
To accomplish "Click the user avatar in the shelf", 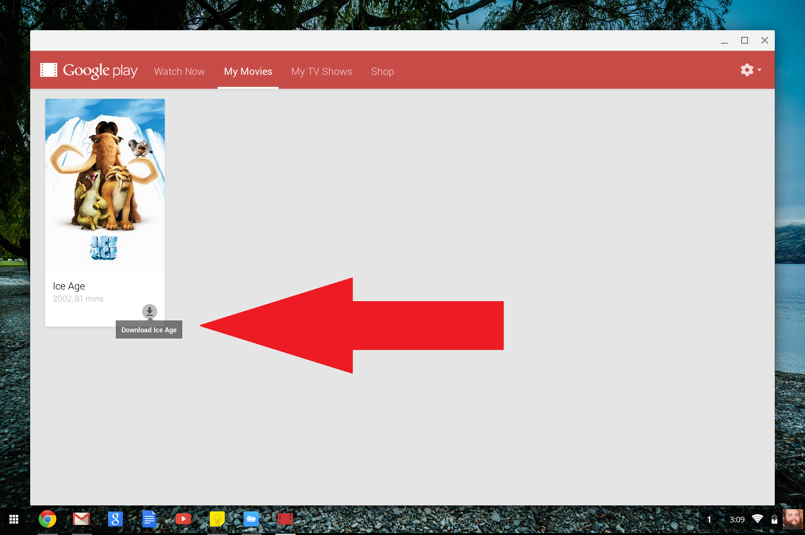I will (x=793, y=519).
